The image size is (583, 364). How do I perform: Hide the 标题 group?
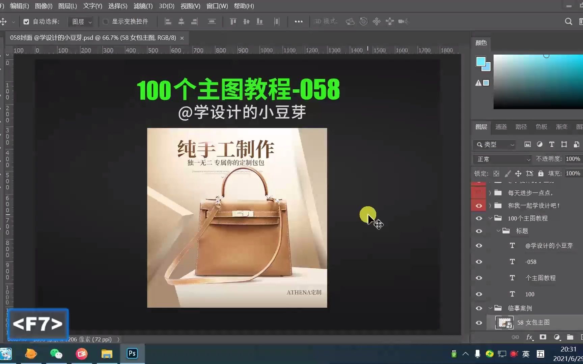479,231
